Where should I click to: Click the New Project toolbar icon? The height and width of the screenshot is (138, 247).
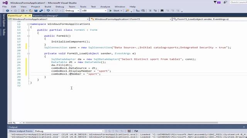[x=23, y=11]
